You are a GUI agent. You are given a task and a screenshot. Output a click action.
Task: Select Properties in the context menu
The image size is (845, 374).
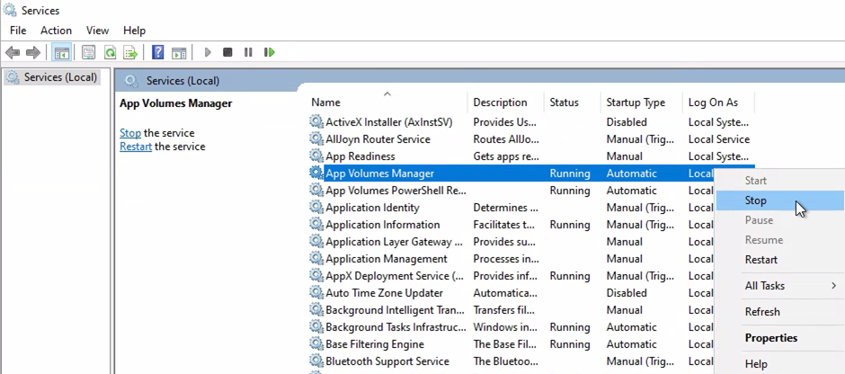770,338
